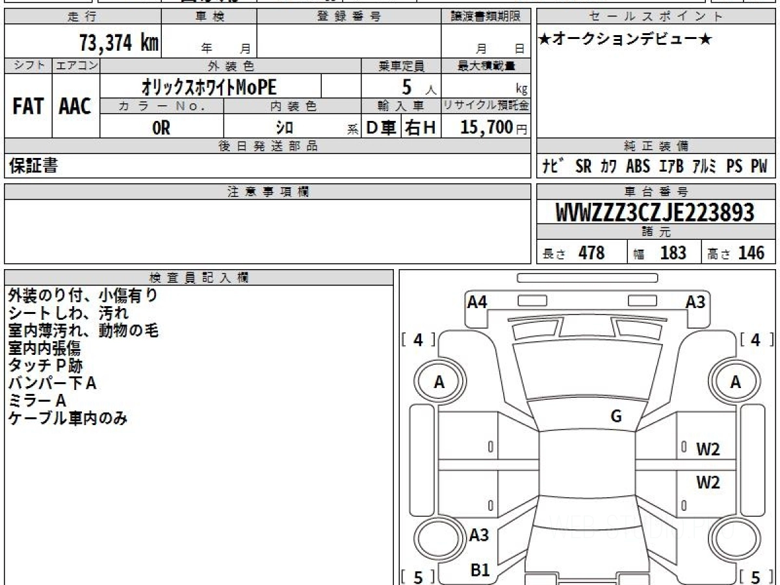Click the 後日発送部品 header

(x=268, y=146)
